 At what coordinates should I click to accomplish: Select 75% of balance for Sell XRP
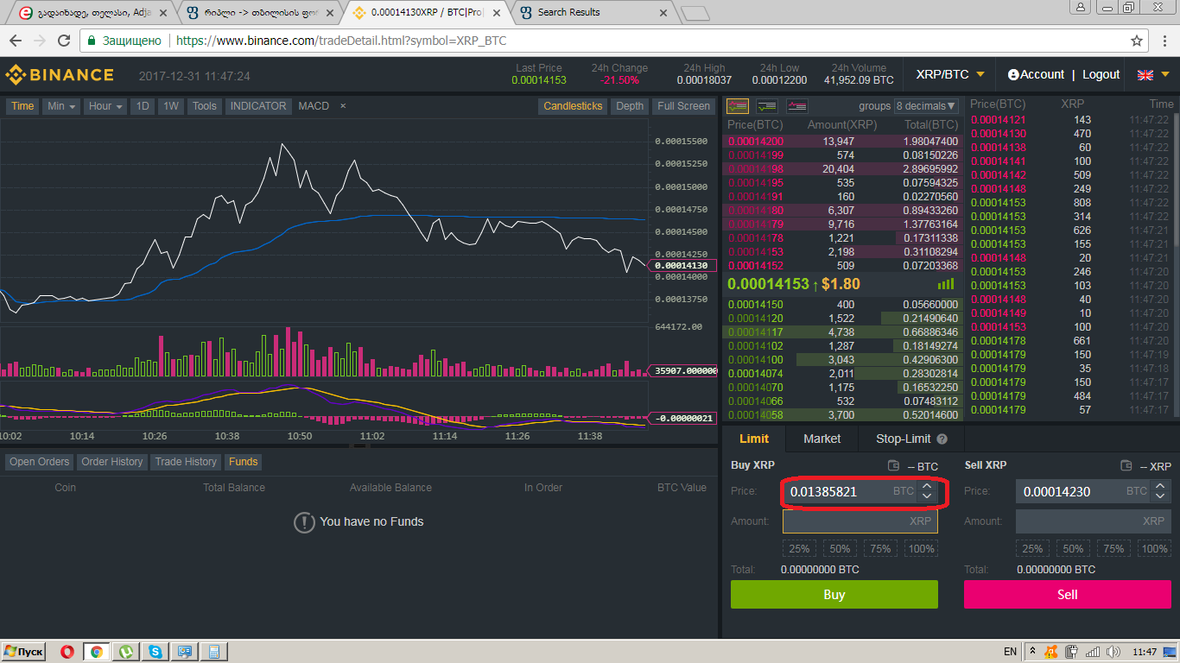click(1113, 548)
